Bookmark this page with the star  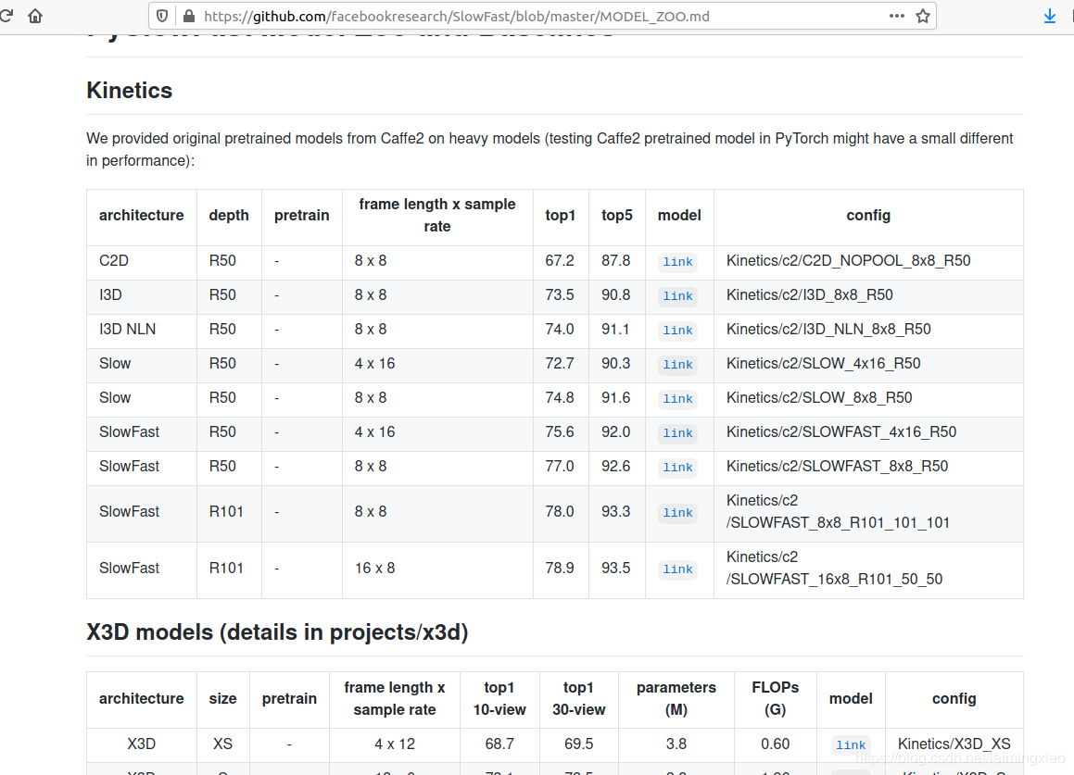(x=922, y=16)
